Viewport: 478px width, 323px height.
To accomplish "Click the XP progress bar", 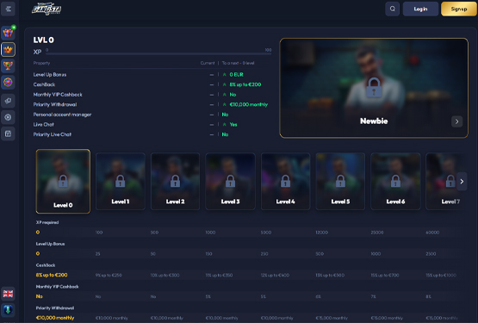I will coord(158,53).
